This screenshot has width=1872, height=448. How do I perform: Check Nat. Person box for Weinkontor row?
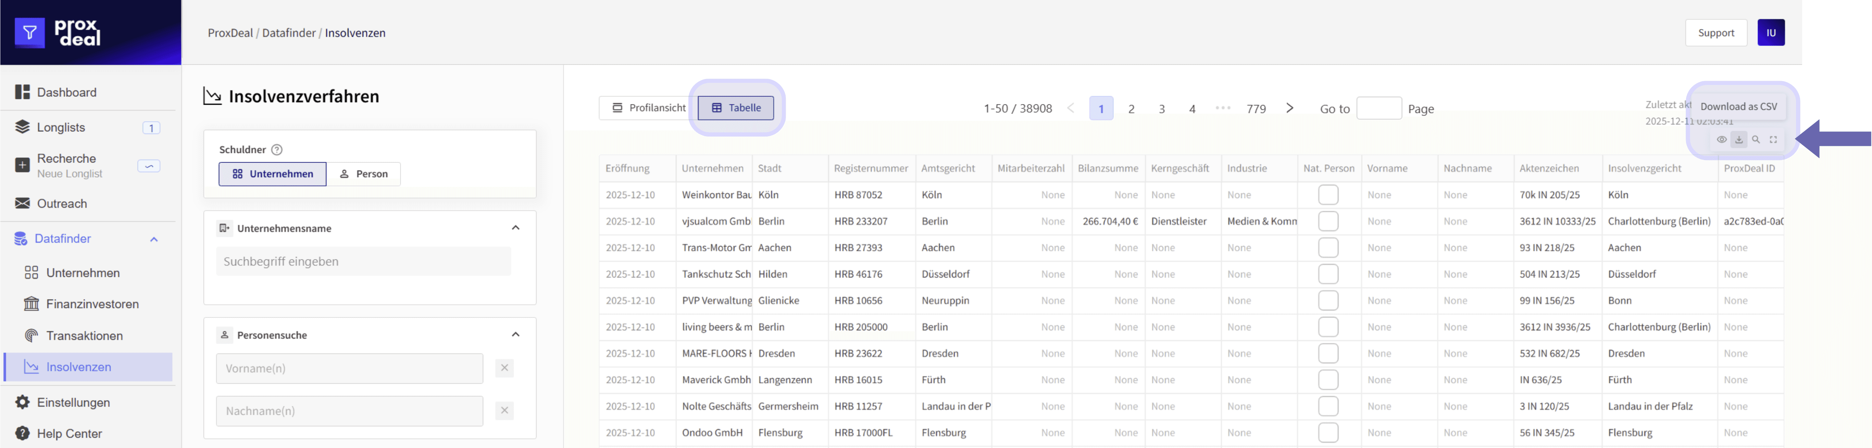(x=1328, y=195)
